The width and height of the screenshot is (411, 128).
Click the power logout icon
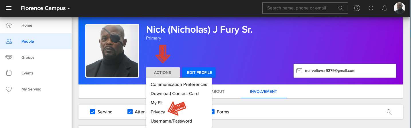click(371, 8)
